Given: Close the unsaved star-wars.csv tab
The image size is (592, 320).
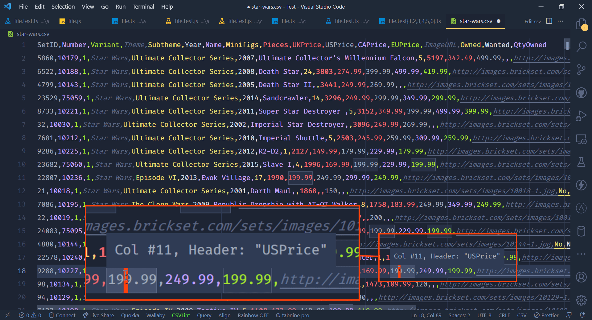Looking at the screenshot, I should pyautogui.click(x=499, y=21).
